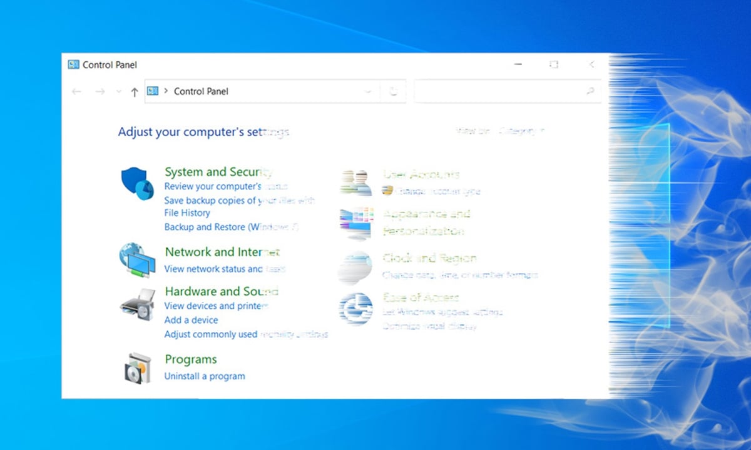Viewport: 751px width, 450px height.
Task: Open User Accounts category
Action: 421,174
